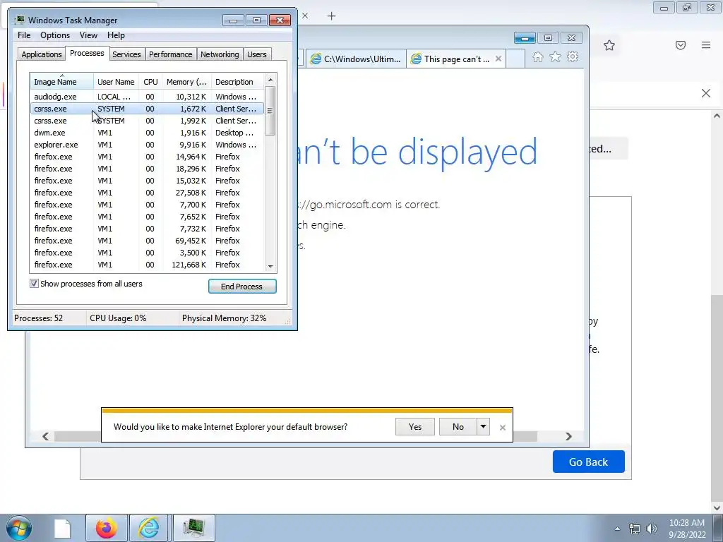The image size is (723, 542).
Task: Sort processes by CPU column header
Action: tap(150, 82)
